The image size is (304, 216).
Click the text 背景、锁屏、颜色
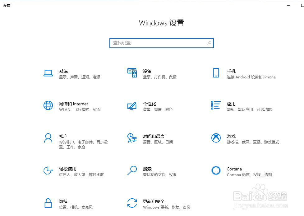coord(158,110)
